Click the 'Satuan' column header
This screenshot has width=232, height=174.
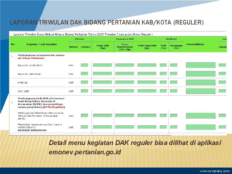(73, 47)
